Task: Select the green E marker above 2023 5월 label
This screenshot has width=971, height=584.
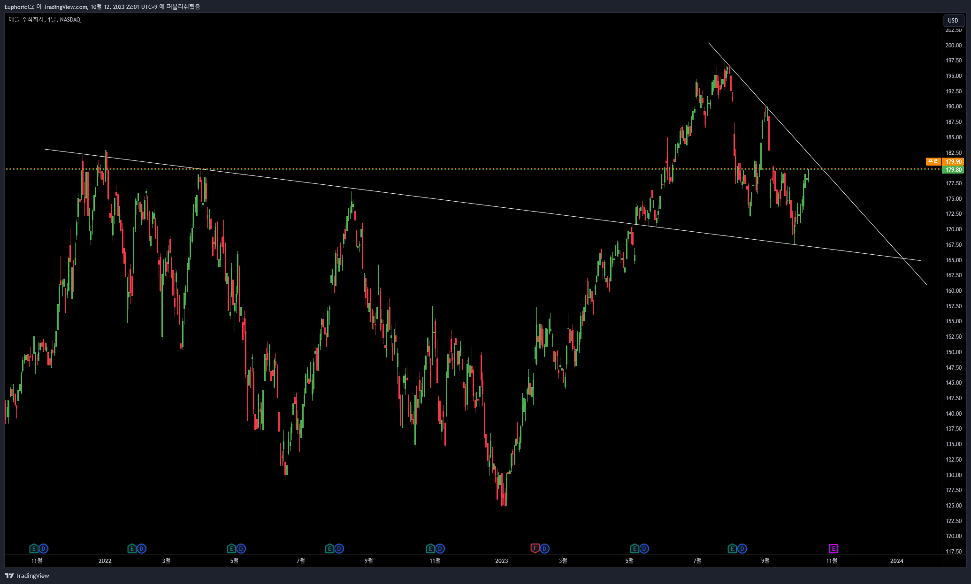Action: pos(635,548)
